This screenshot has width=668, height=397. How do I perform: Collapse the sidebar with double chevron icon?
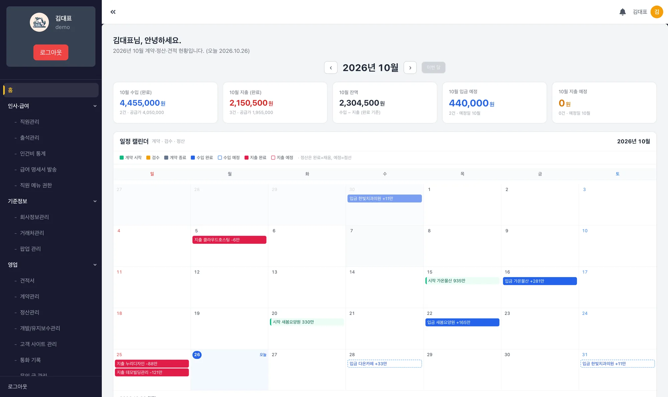(113, 12)
